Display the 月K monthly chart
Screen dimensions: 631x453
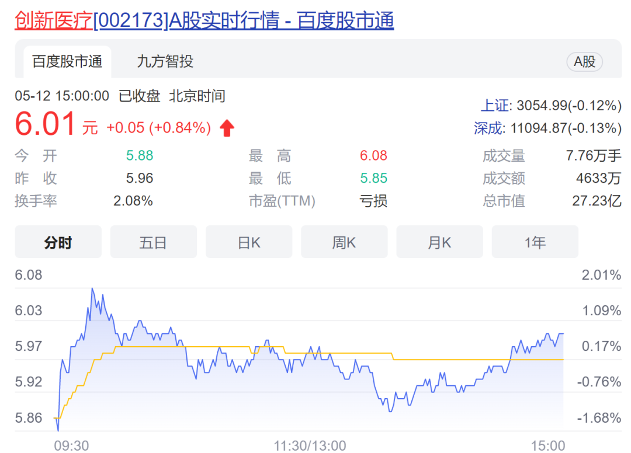coord(439,242)
